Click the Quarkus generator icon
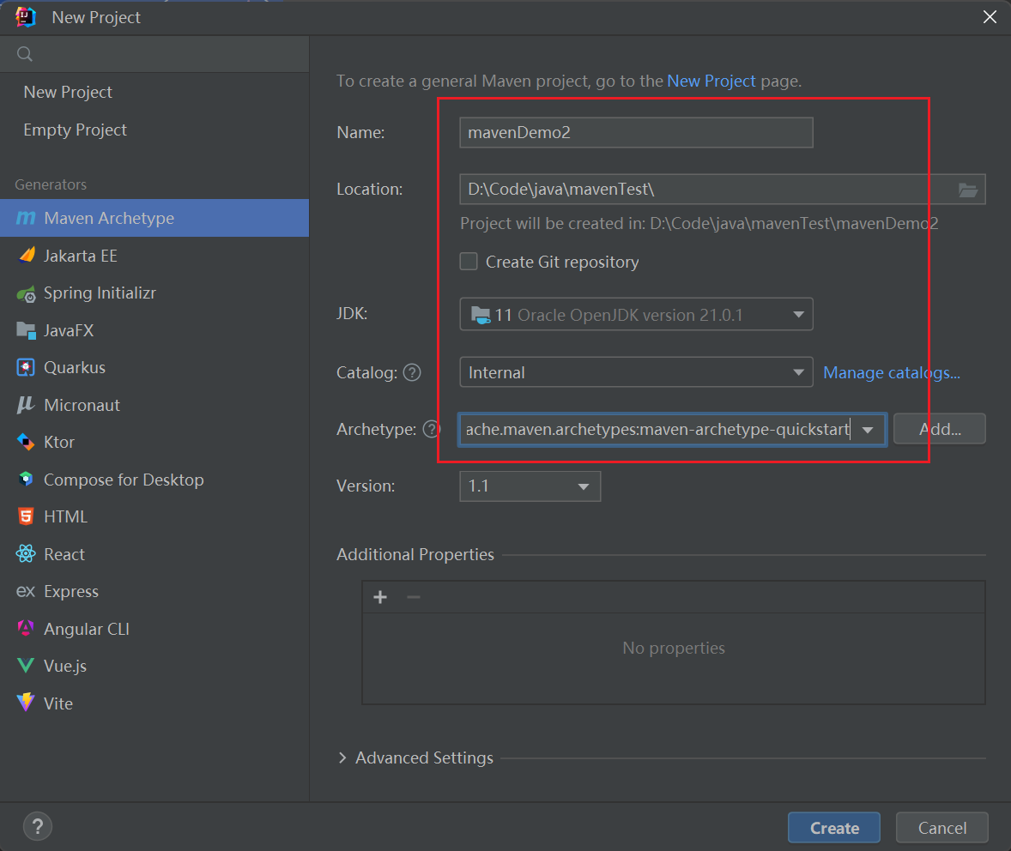This screenshot has width=1011, height=851. tap(26, 368)
